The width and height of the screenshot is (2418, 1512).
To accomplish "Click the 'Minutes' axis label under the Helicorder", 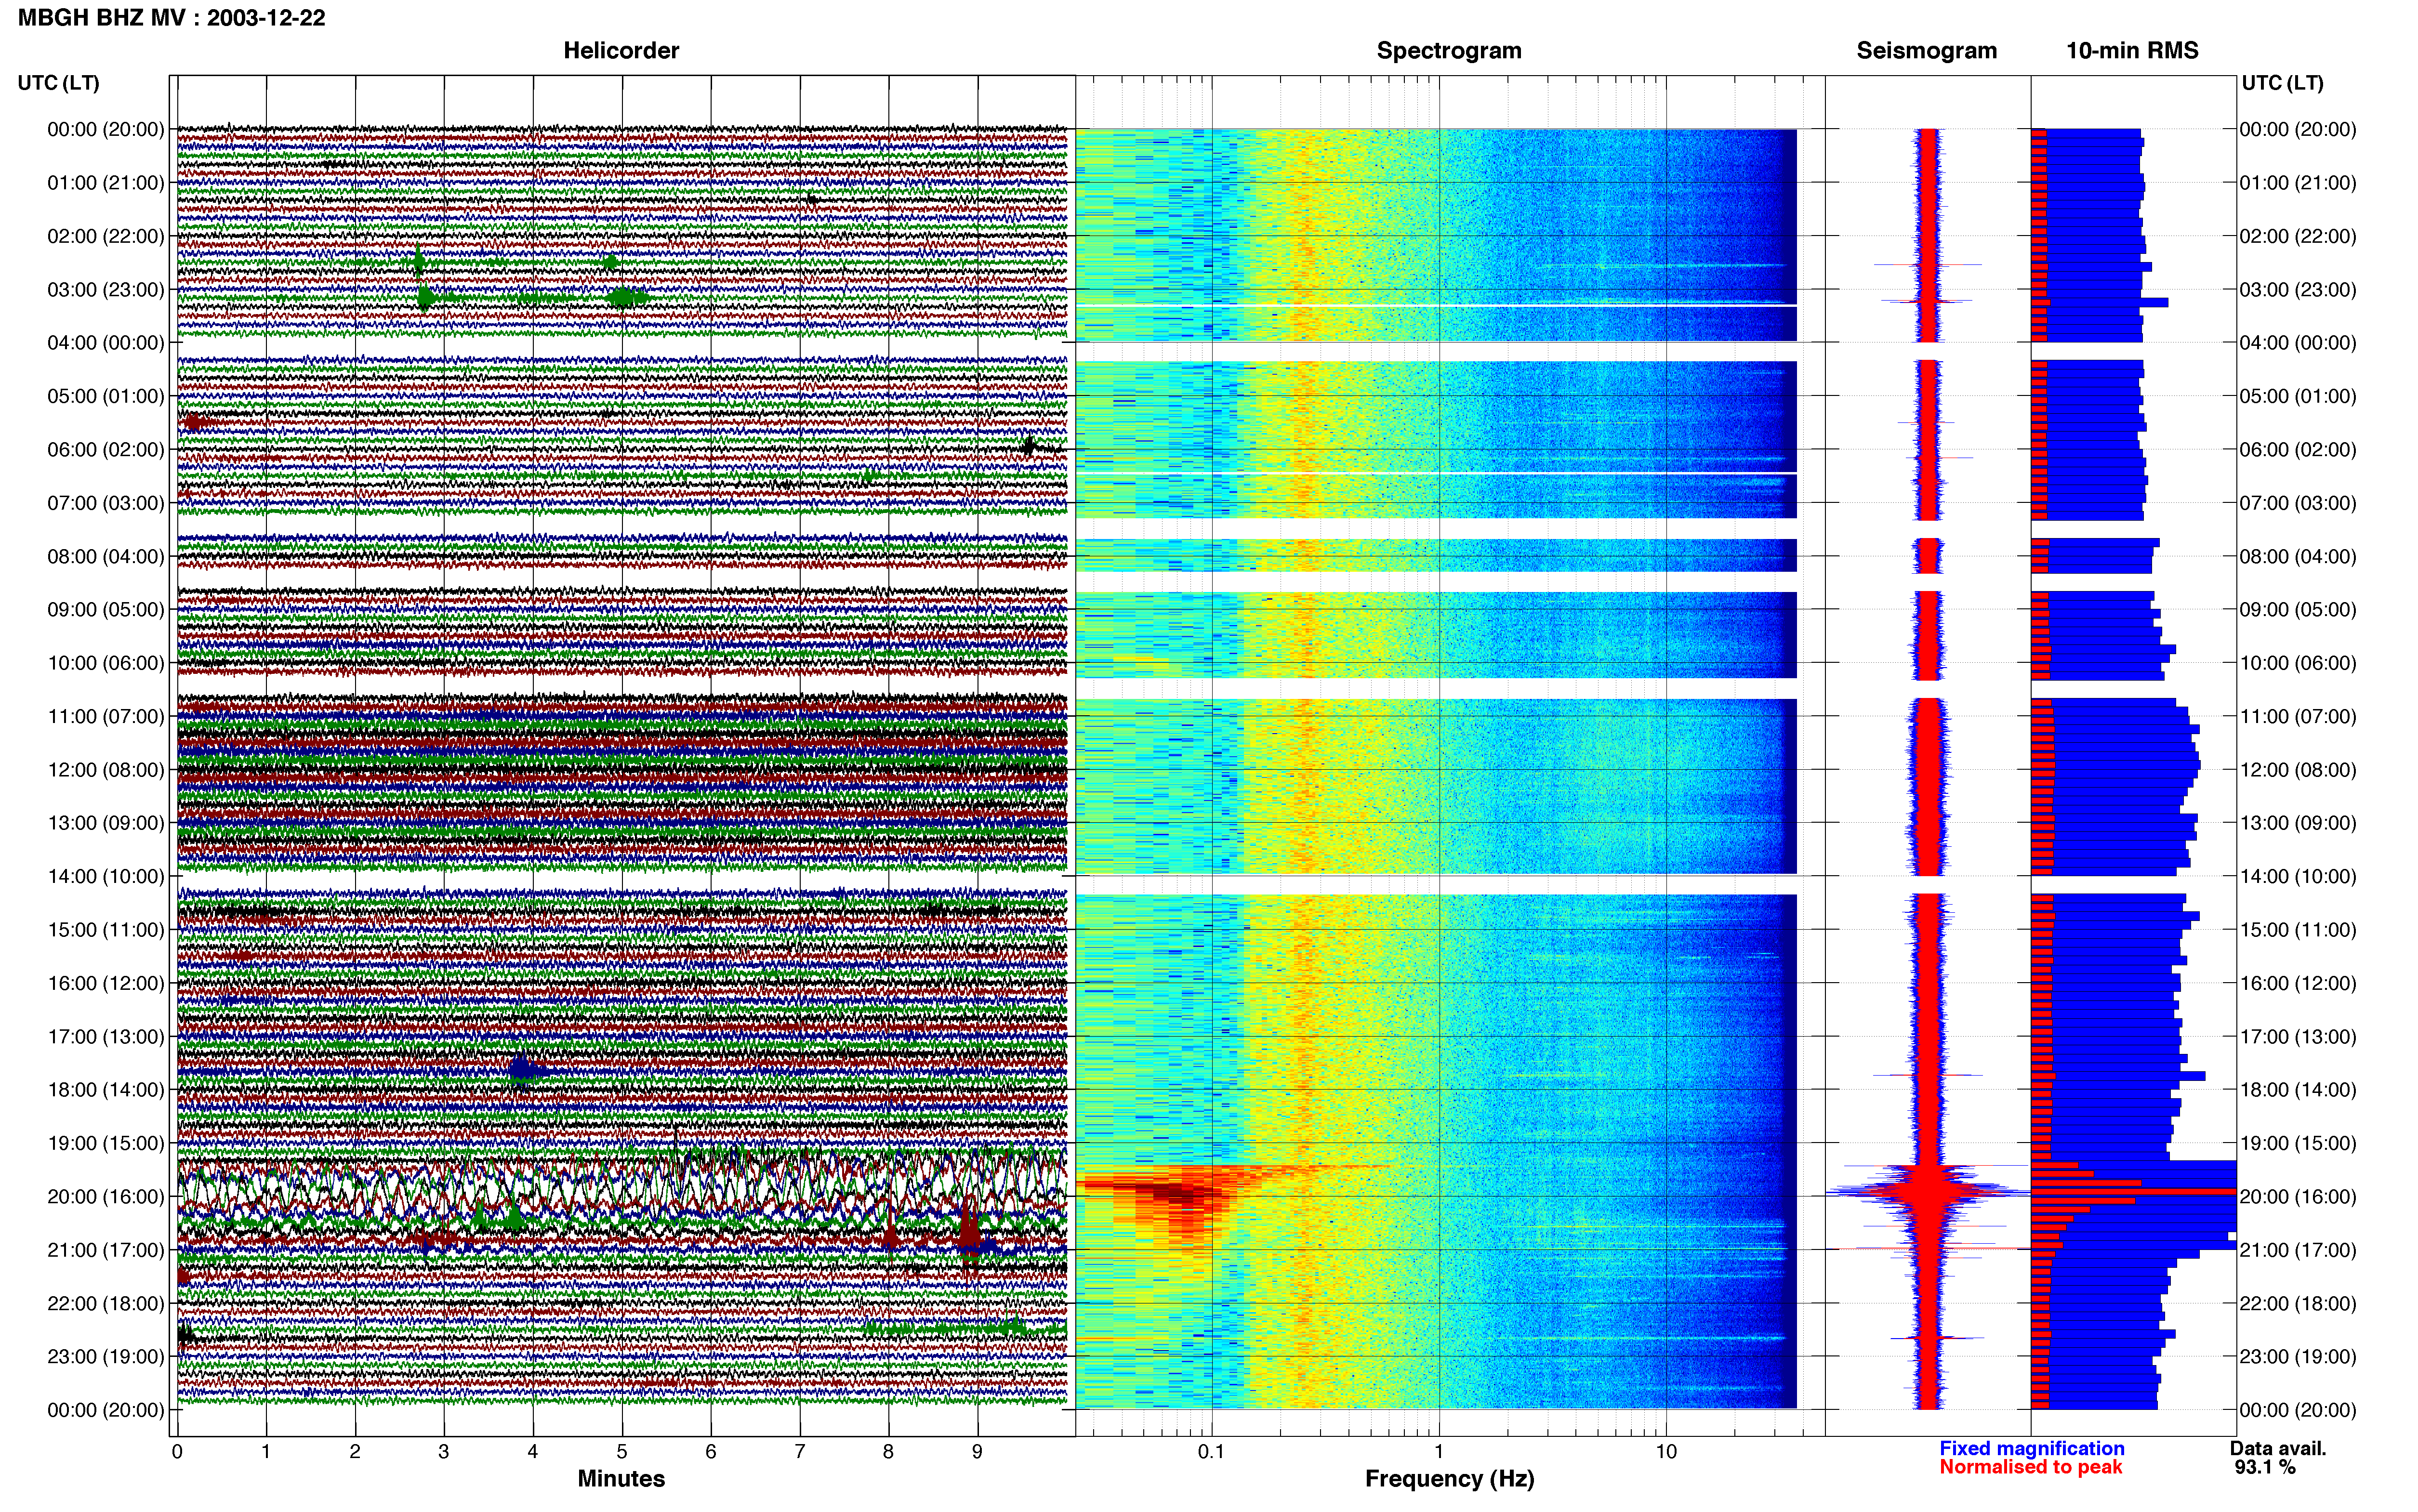I will 621,1478.
